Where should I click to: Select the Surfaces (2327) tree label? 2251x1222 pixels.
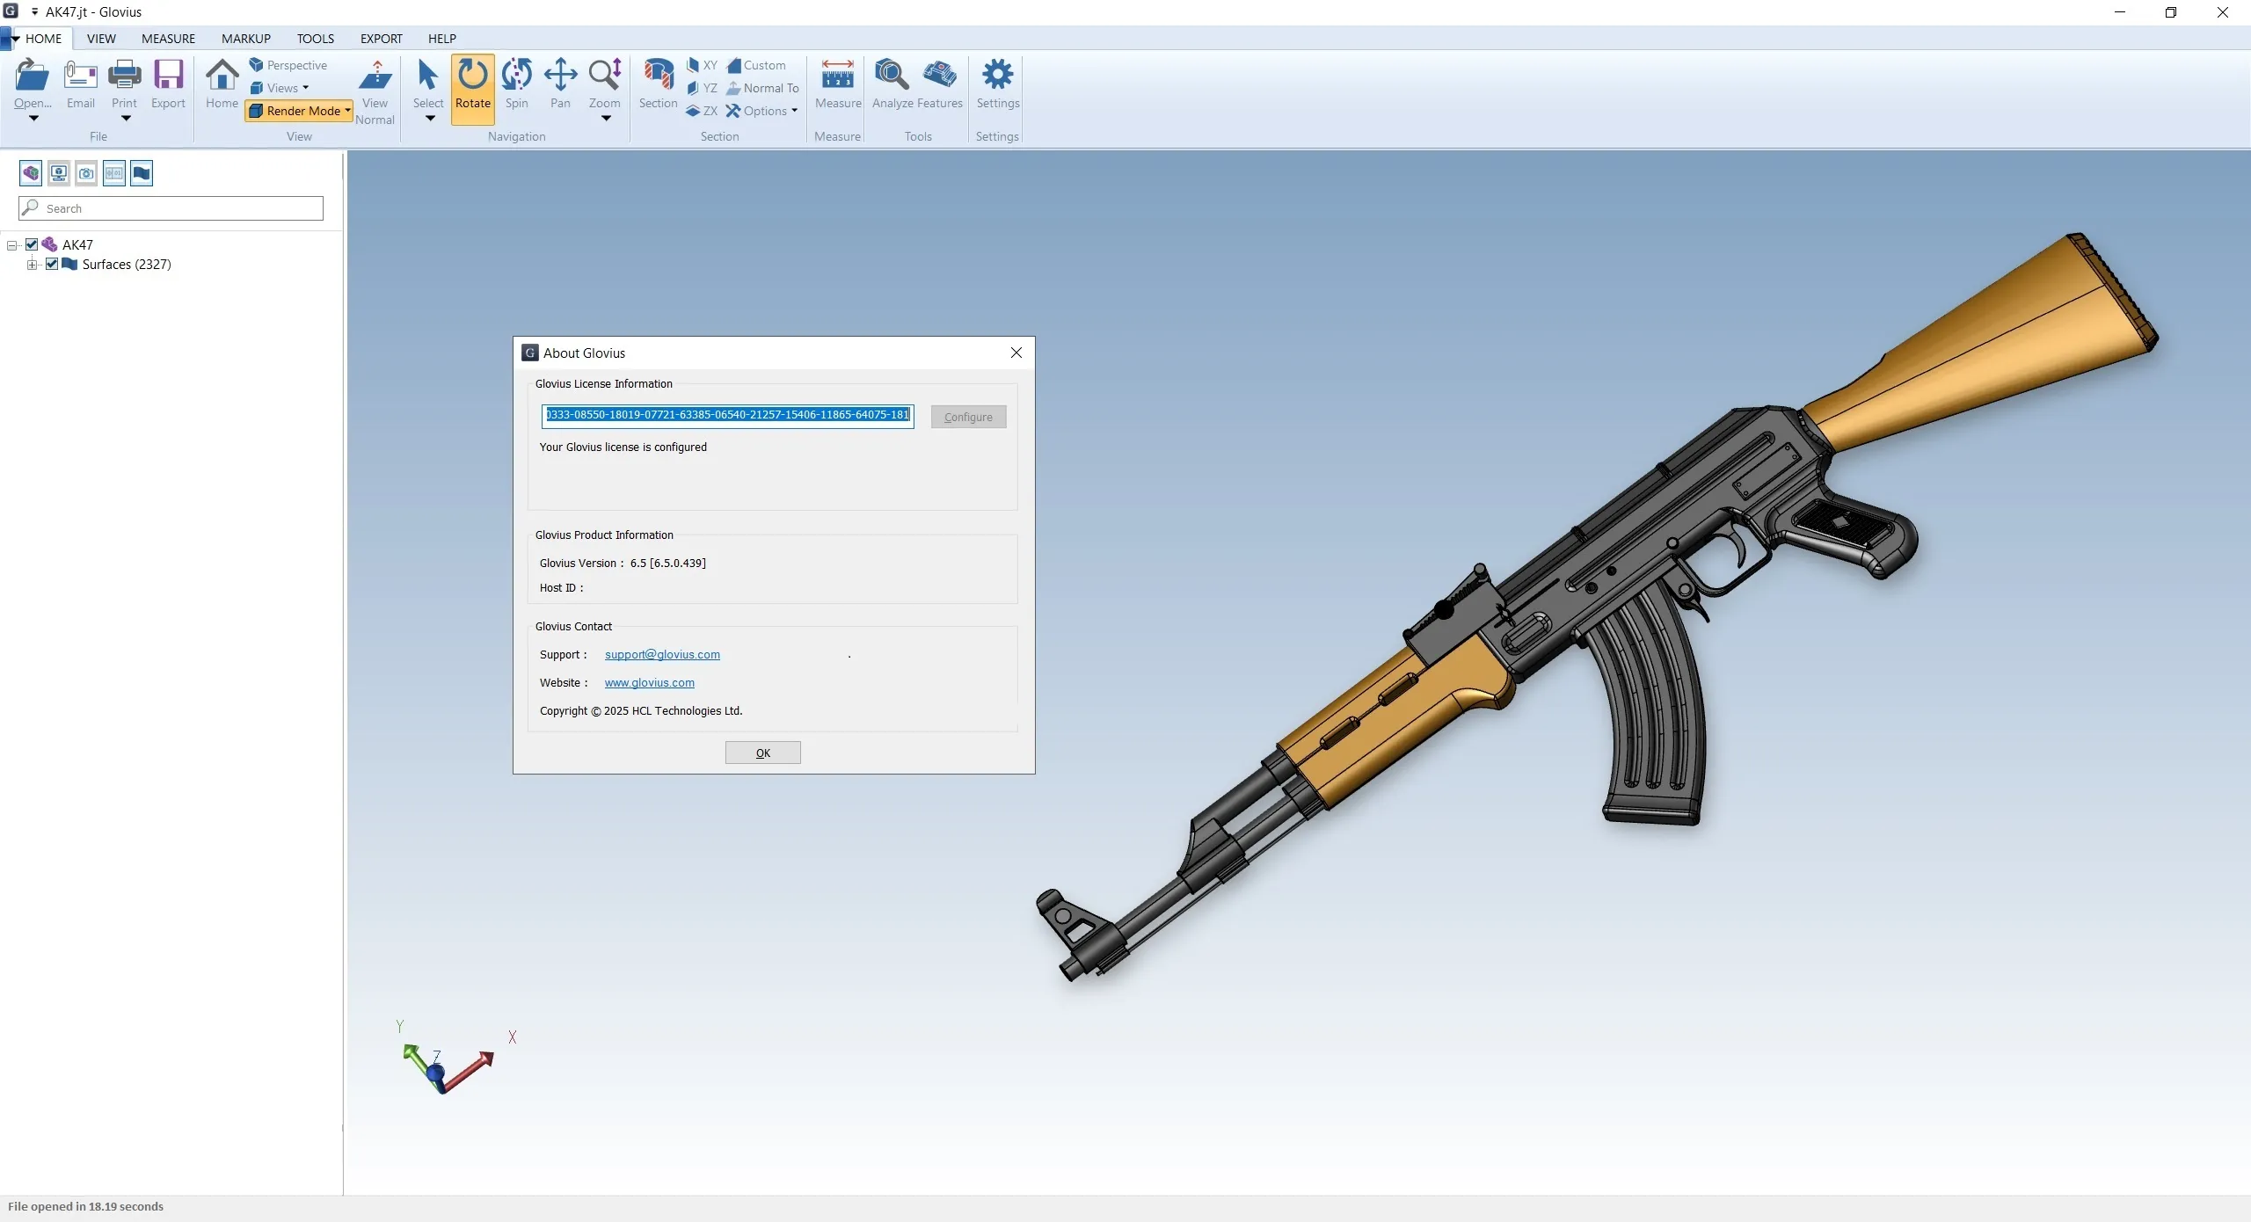[x=127, y=264]
